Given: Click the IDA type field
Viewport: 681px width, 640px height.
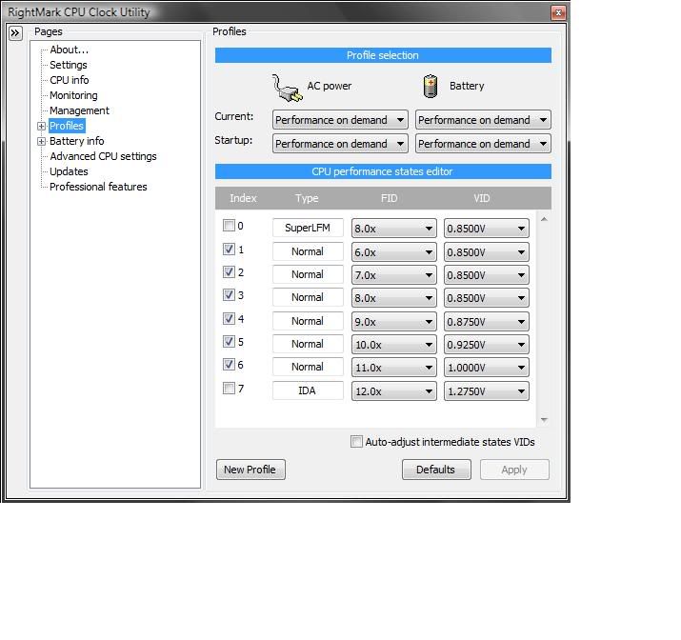Looking at the screenshot, I should tap(308, 390).
